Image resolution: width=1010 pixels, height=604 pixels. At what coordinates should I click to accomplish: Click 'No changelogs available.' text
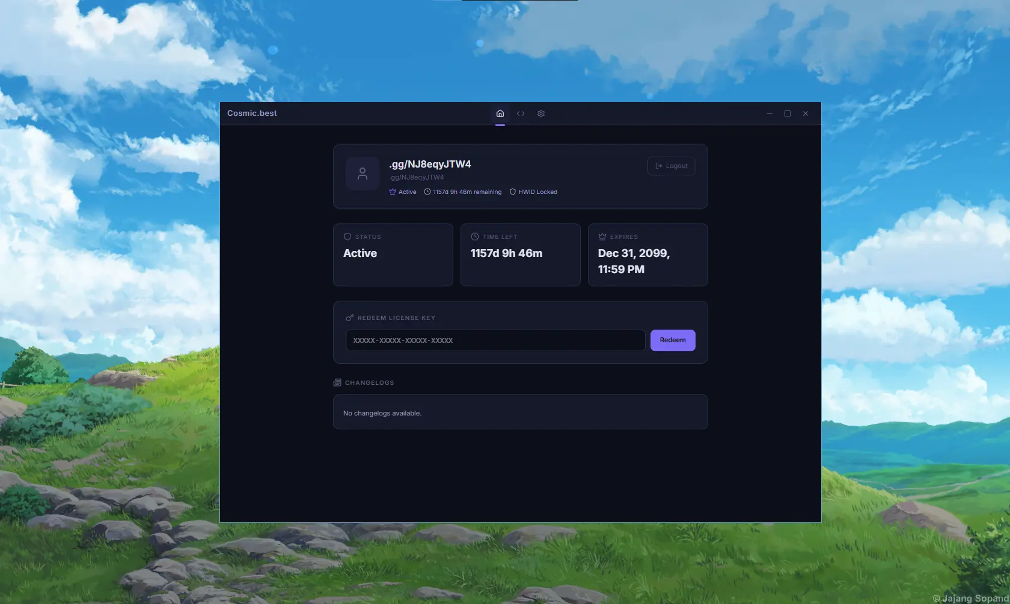click(382, 413)
